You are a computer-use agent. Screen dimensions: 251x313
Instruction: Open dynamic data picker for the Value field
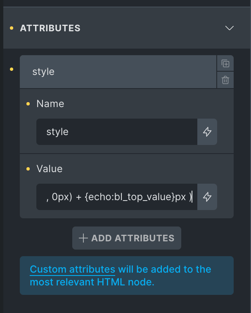click(207, 197)
